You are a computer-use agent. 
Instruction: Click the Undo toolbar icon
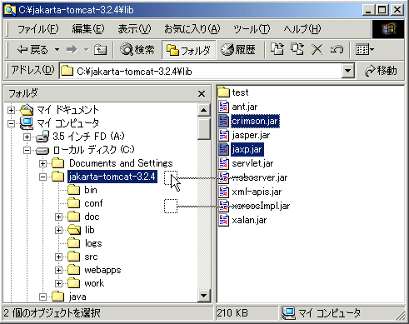[337, 50]
